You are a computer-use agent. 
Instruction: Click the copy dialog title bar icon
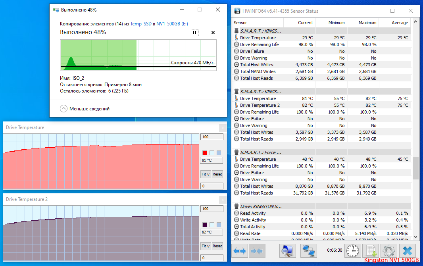56,10
